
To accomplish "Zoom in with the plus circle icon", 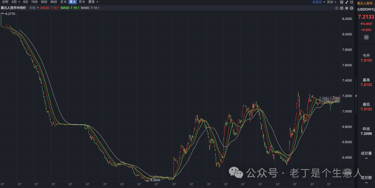I will coord(342,8).
